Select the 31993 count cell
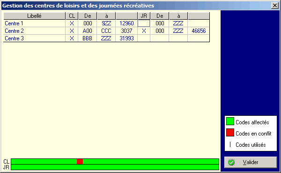This screenshot has width=281, height=173. (126, 38)
